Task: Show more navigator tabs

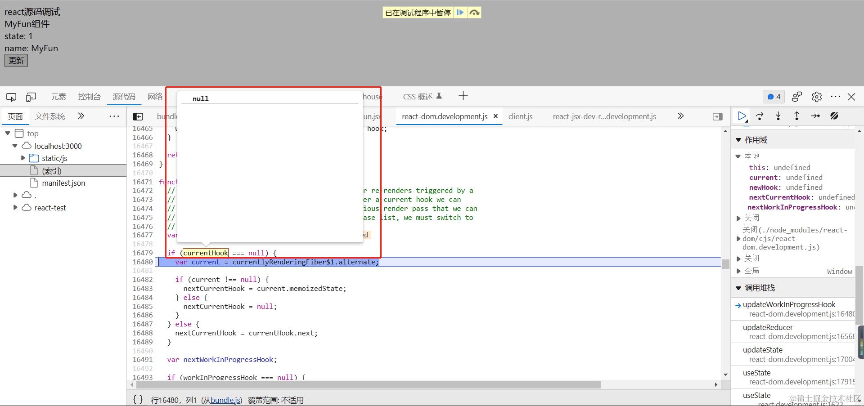Action: click(81, 116)
